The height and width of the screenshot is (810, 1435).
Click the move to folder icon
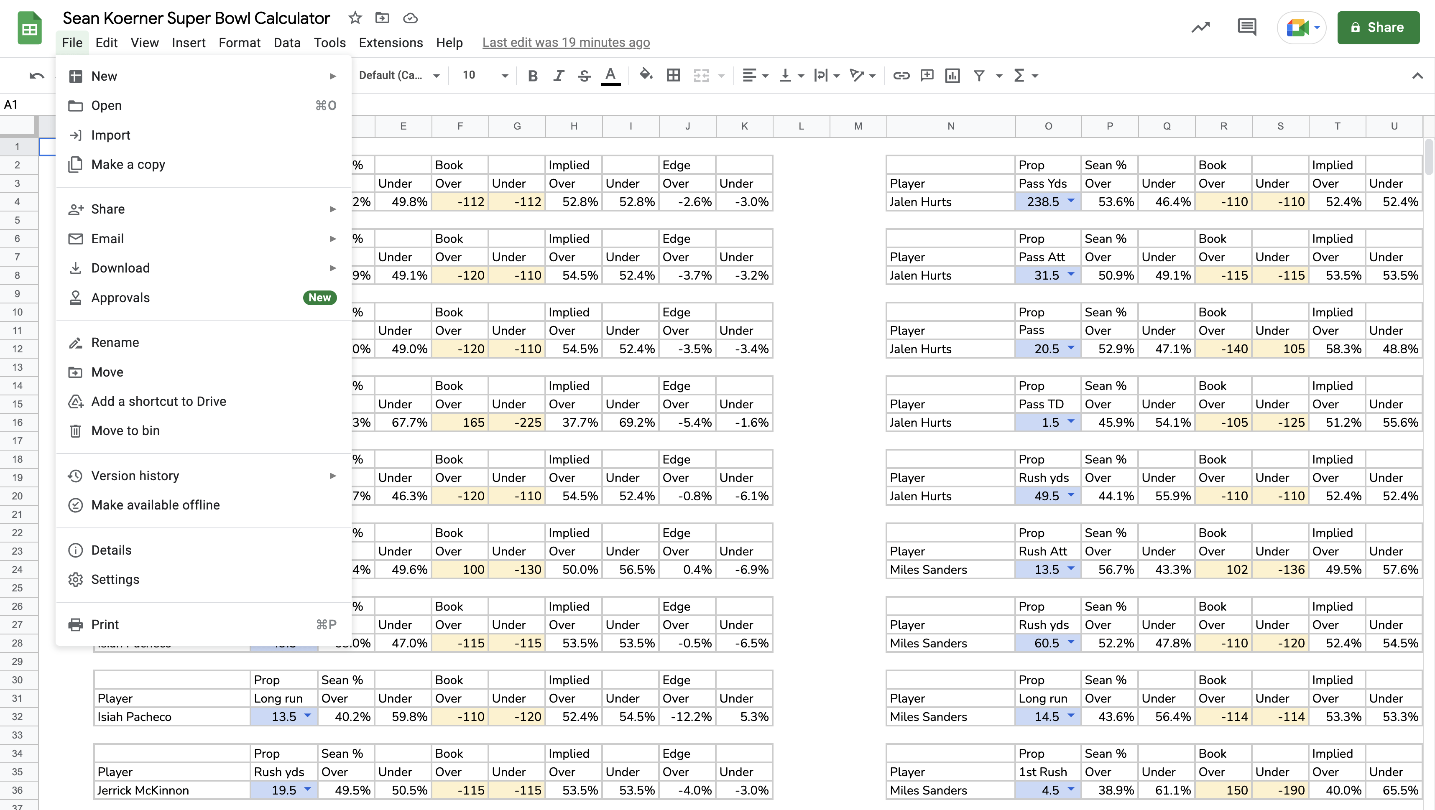(382, 18)
